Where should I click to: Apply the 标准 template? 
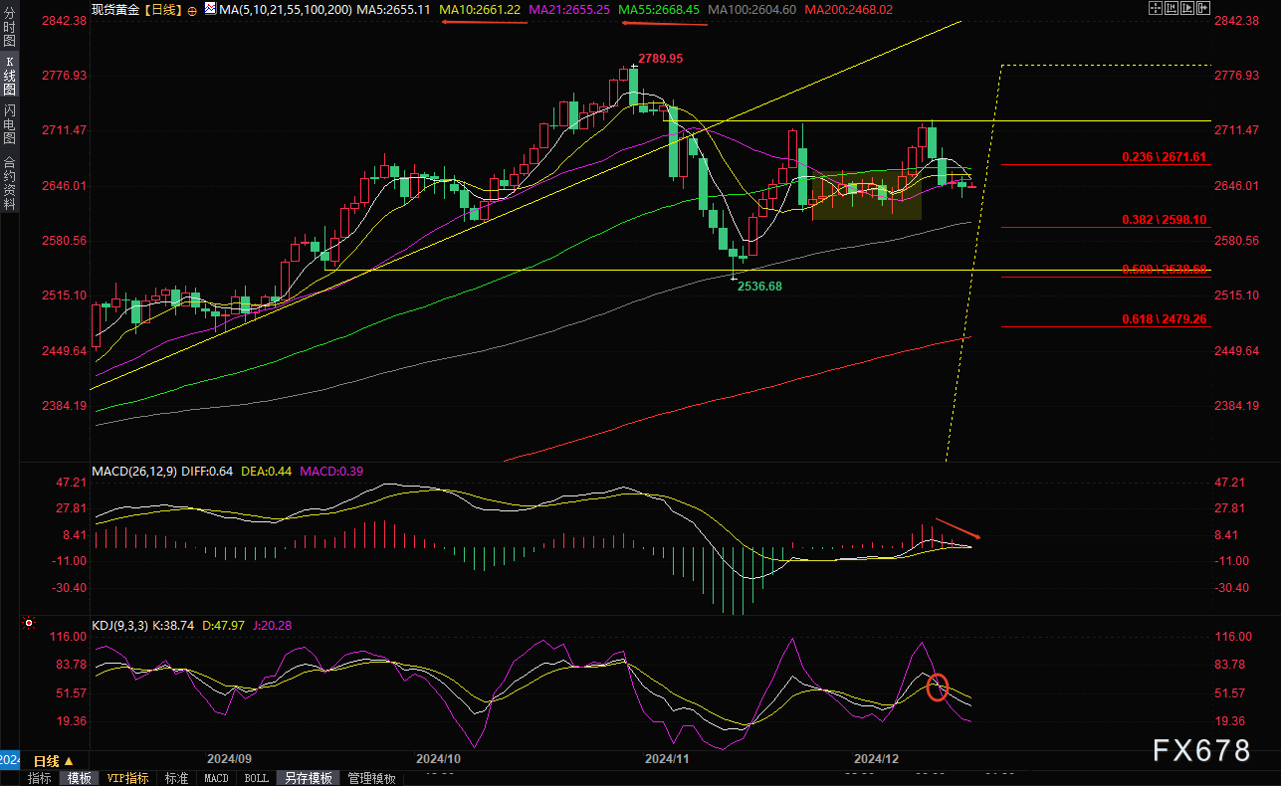click(176, 778)
